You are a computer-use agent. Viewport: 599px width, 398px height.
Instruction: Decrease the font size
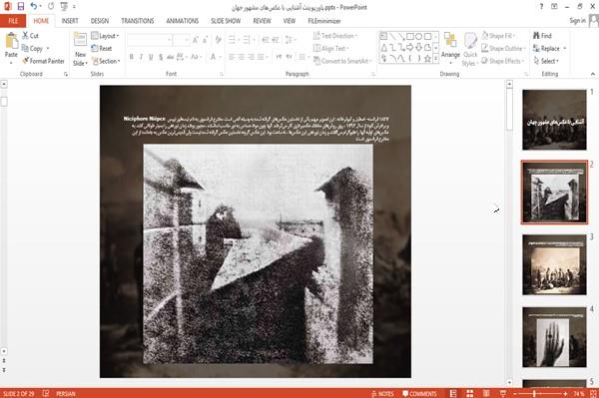(x=205, y=40)
